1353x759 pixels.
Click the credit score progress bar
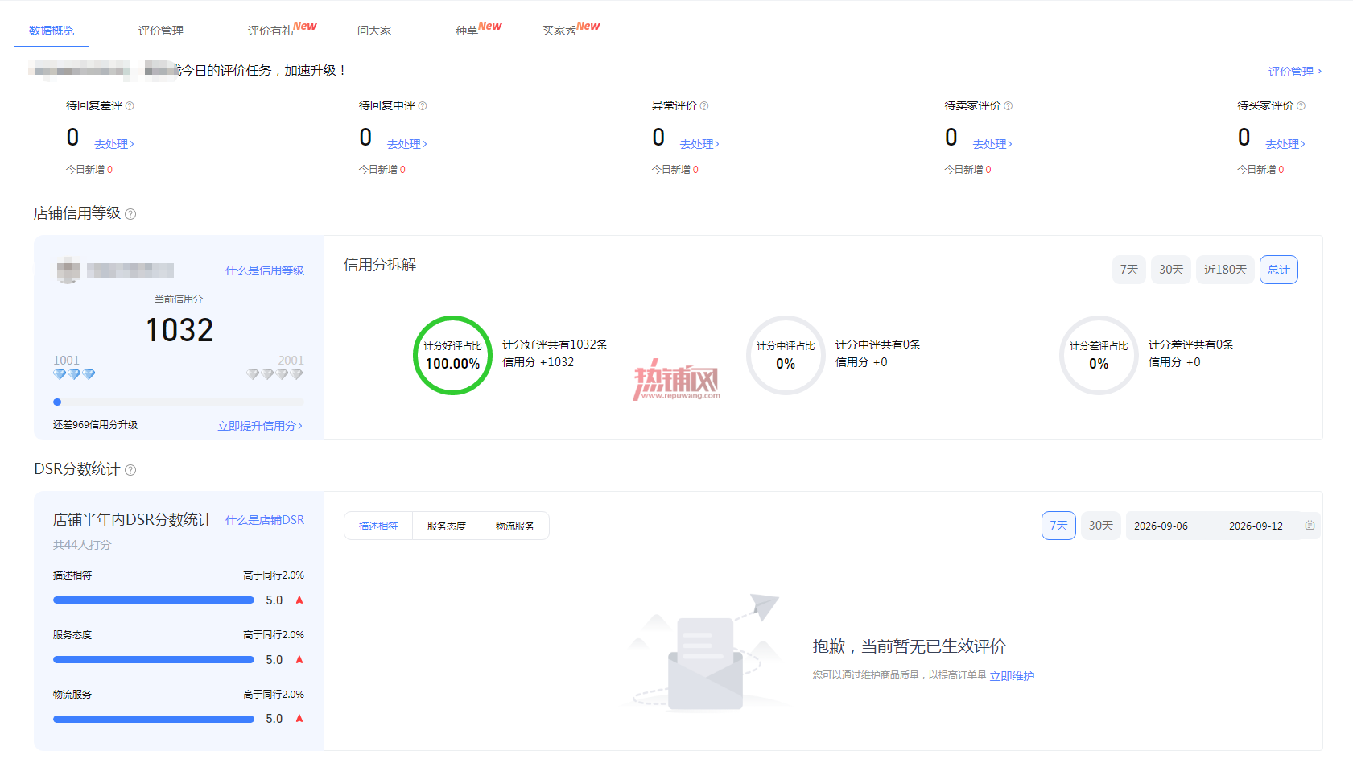[179, 402]
